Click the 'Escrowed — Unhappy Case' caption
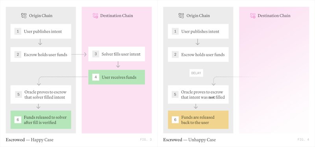Image resolution: width=315 pixels, height=147 pixels. (189, 140)
